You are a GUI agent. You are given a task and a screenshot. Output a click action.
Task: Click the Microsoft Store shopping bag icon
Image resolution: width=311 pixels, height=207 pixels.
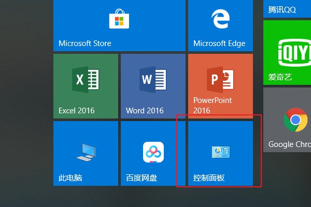tap(119, 20)
